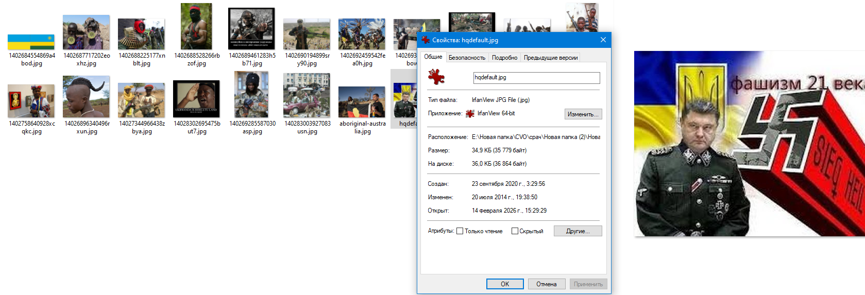
Task: Select the 1402688225177xnblt.jpg file icon
Action: pyautogui.click(x=141, y=34)
